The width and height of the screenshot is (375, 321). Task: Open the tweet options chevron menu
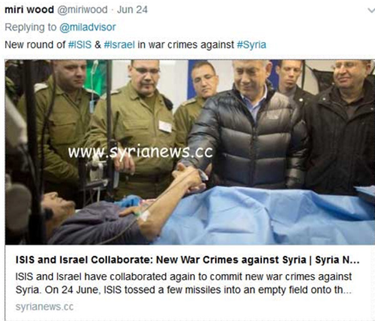[371, 10]
